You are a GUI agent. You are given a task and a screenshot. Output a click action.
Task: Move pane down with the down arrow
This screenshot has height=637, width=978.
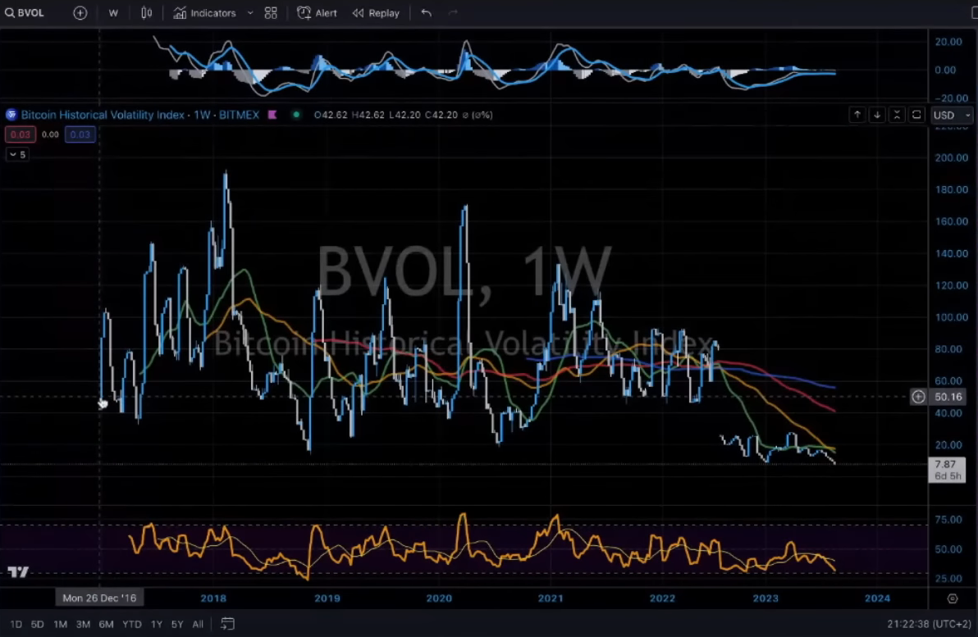[x=877, y=115]
